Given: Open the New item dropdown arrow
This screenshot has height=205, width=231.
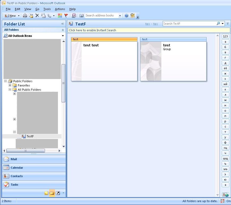Looking at the screenshot, I should (19, 16).
